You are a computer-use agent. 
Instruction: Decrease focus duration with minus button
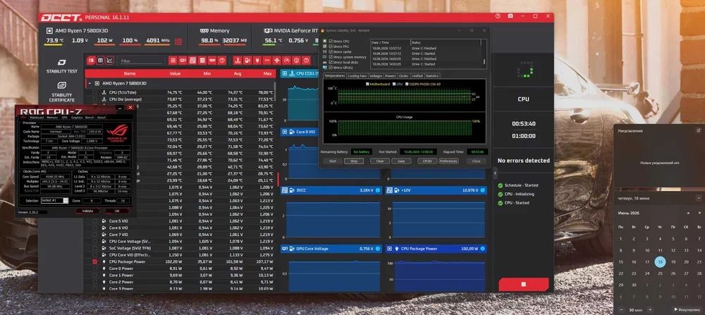621,309
